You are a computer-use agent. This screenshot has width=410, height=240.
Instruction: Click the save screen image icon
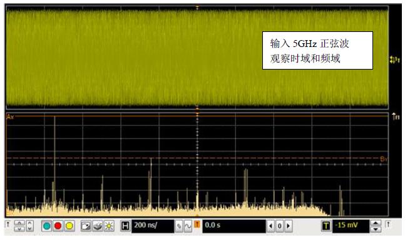[86, 226]
